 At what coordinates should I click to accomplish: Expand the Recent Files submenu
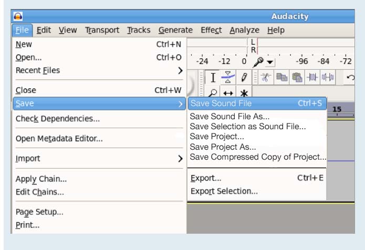tap(180, 70)
